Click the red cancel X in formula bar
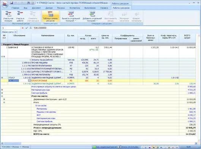 point(22,28)
